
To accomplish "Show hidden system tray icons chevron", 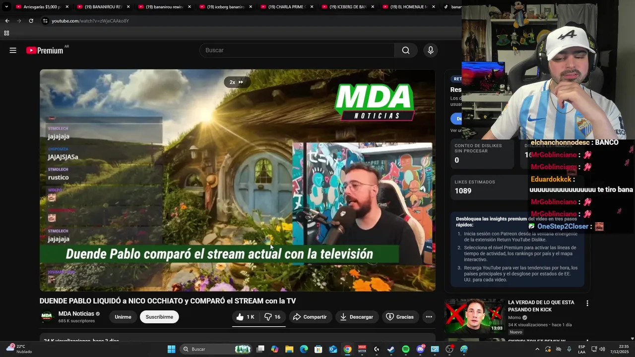I will (x=537, y=349).
